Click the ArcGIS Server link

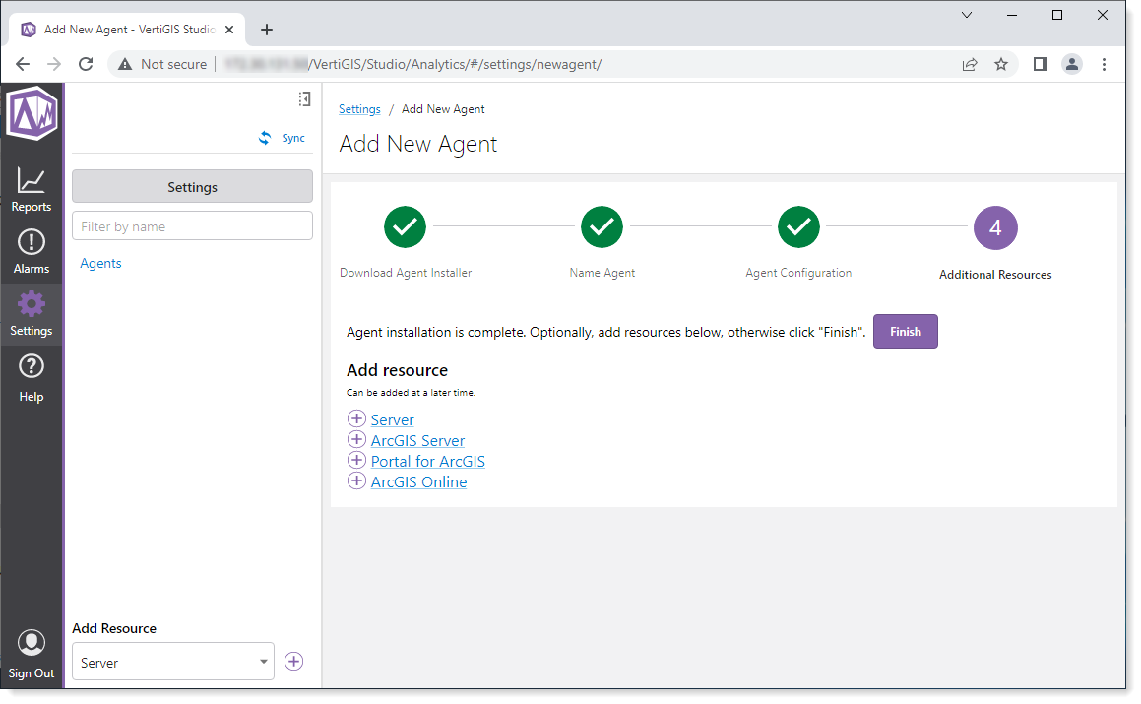pyautogui.click(x=417, y=441)
